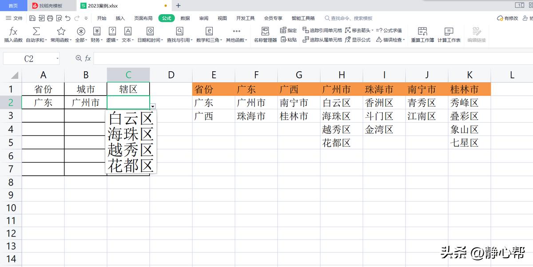Switch to the 数据 ribbon tab
This screenshot has width=533, height=267.
click(185, 19)
